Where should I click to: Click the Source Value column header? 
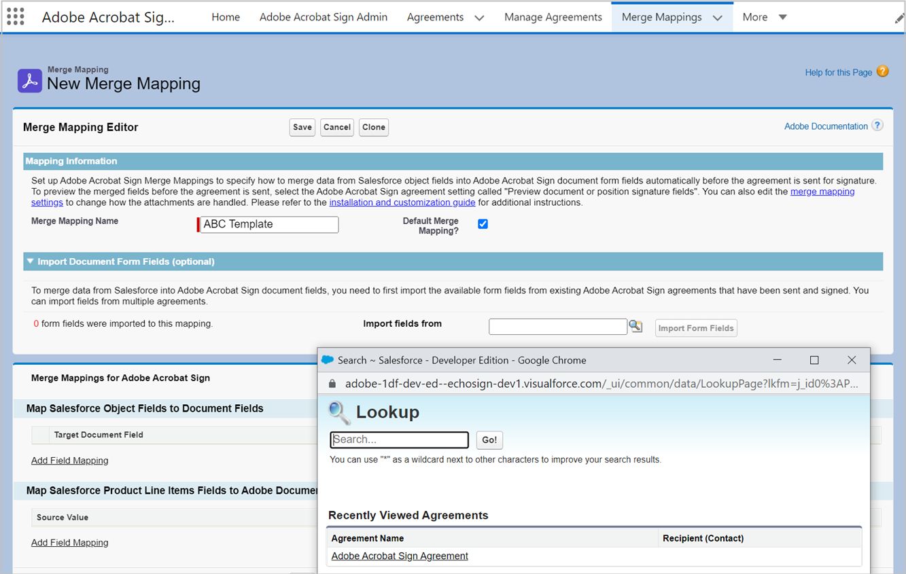point(63,517)
